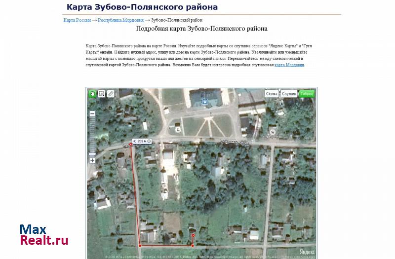395x259 pixels.
Task: Open the Карта России breadcrumb link
Action: click(77, 20)
